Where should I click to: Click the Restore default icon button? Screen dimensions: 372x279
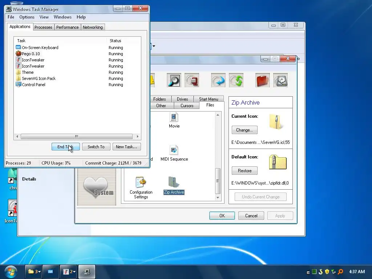[x=244, y=171]
